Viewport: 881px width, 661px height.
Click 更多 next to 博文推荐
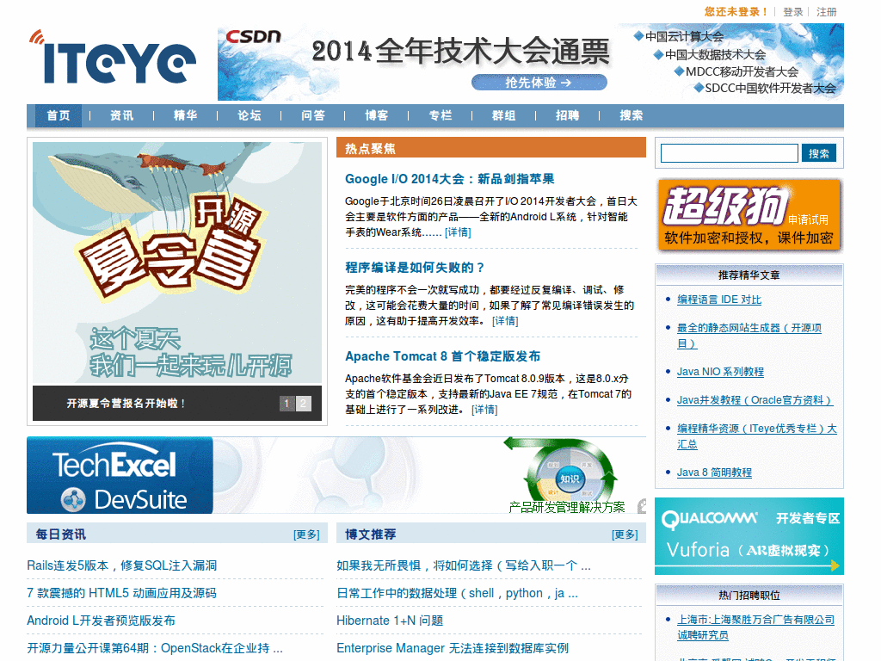tap(625, 534)
